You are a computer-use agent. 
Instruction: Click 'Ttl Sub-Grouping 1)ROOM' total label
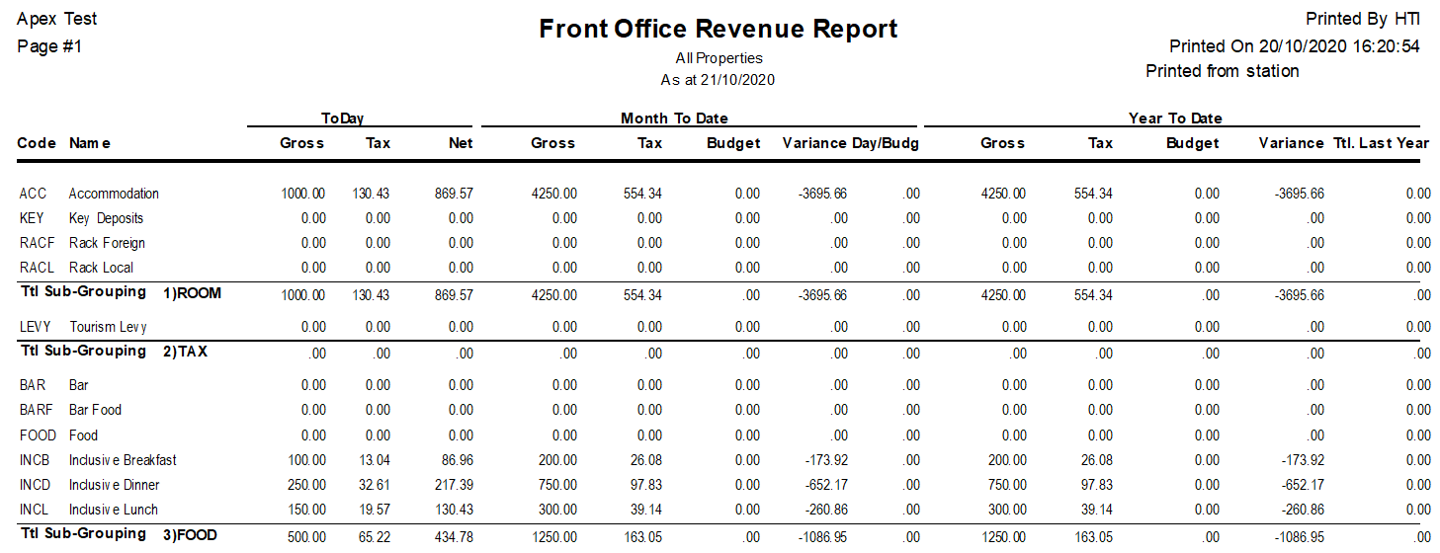(121, 292)
